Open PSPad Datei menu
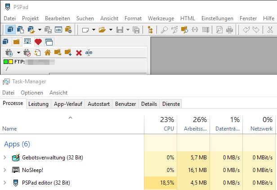This screenshot has width=277, height=190. (10, 18)
